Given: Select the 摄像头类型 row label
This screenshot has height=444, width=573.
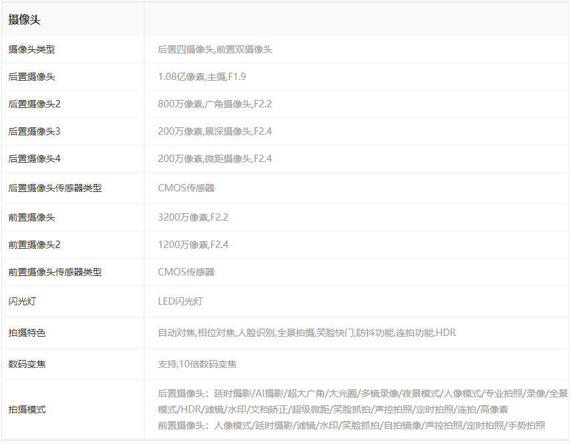Looking at the screenshot, I should 29,49.
